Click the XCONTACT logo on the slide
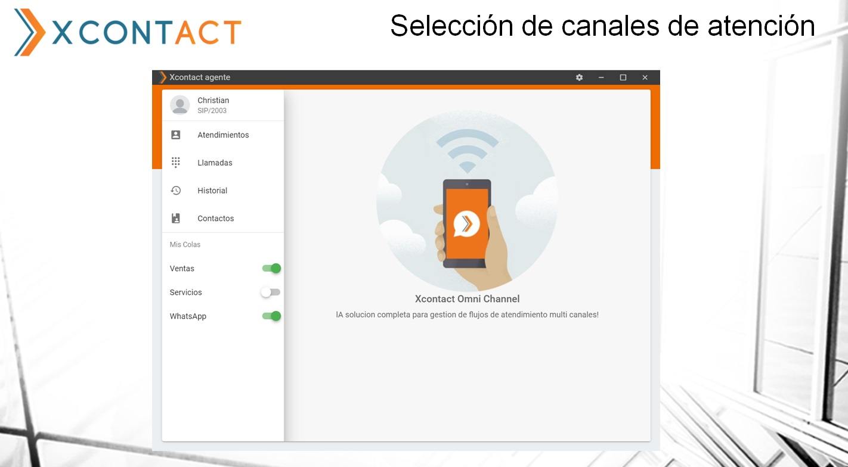848x467 pixels. pos(128,32)
